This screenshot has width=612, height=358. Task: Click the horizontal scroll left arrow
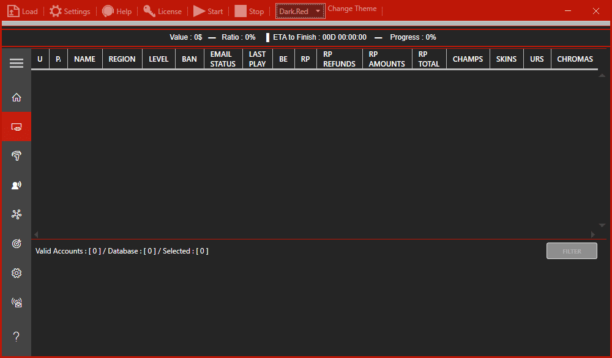click(x=36, y=234)
